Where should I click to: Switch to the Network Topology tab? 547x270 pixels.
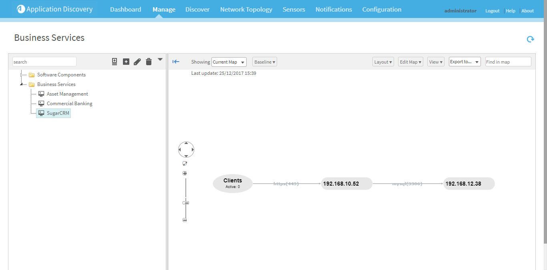coord(246,10)
